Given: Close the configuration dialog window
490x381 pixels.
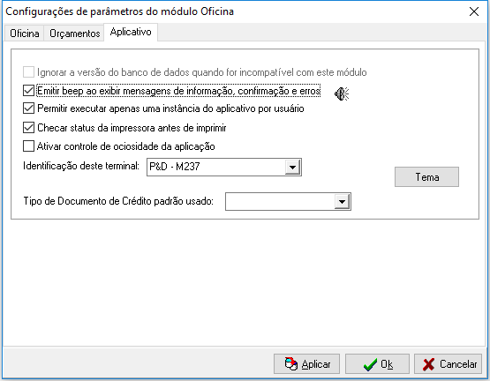Looking at the screenshot, I should [474, 11].
